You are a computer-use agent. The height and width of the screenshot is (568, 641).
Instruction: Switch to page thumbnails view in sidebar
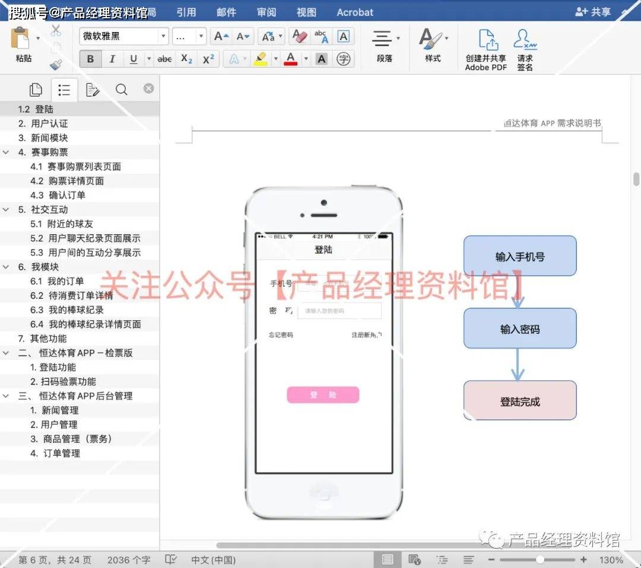point(35,89)
